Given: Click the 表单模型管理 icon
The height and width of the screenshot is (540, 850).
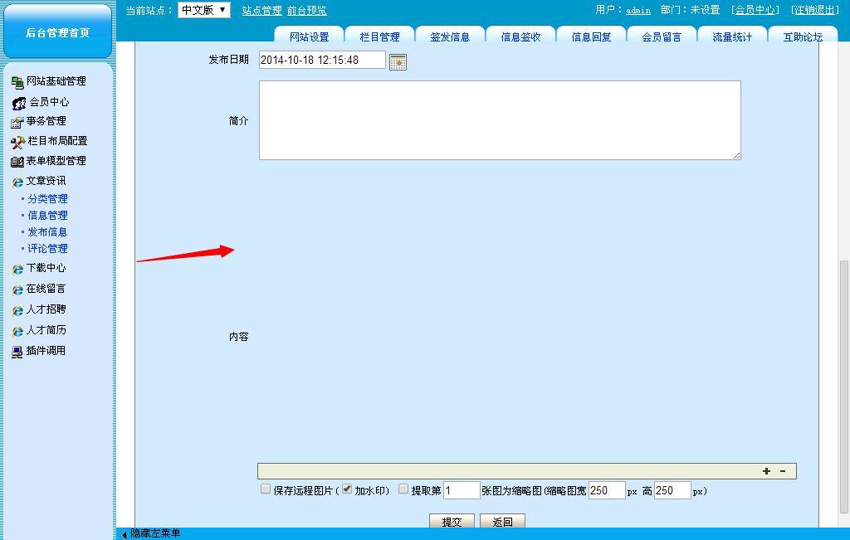Looking at the screenshot, I should tap(17, 162).
